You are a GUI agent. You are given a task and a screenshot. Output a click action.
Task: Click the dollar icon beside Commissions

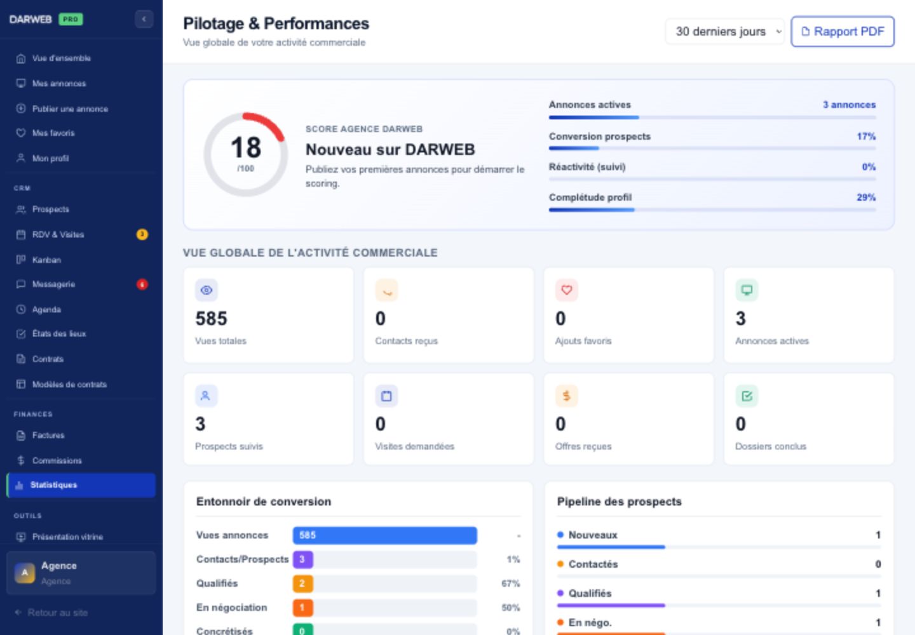click(21, 460)
